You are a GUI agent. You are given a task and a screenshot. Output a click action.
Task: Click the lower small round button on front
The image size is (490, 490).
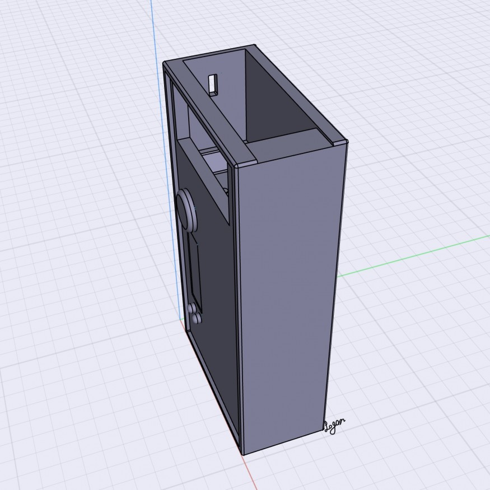(196, 318)
